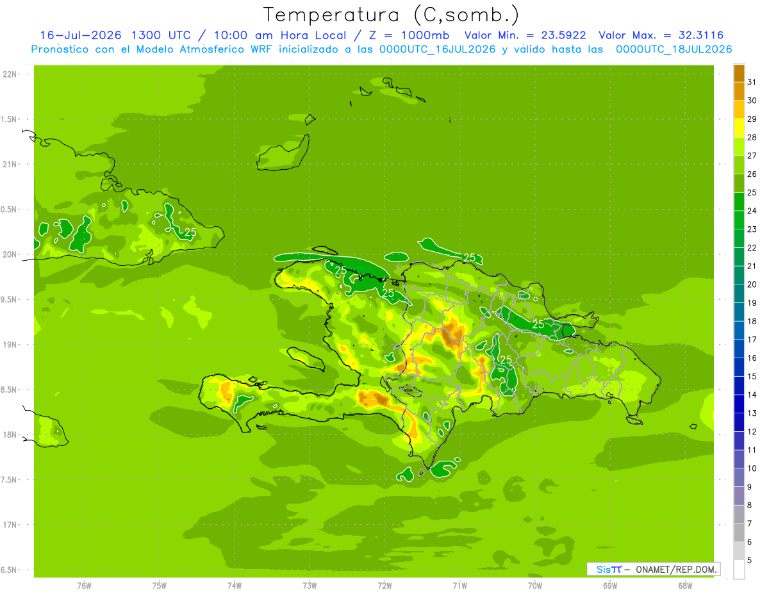Pick the orange swatch between 30 and 31
This screenshot has width=769, height=594.
[x=739, y=92]
